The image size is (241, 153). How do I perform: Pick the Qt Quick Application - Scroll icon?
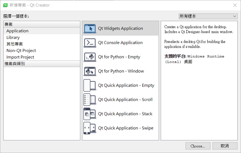click(x=90, y=99)
